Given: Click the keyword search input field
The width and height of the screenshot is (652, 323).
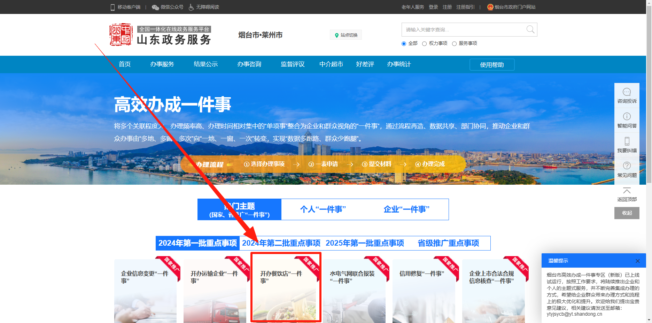Looking at the screenshot, I should [463, 30].
